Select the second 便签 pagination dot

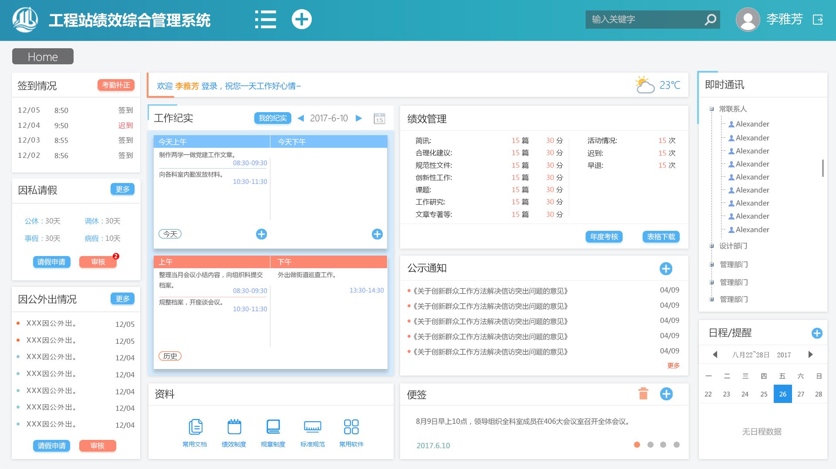coord(650,445)
